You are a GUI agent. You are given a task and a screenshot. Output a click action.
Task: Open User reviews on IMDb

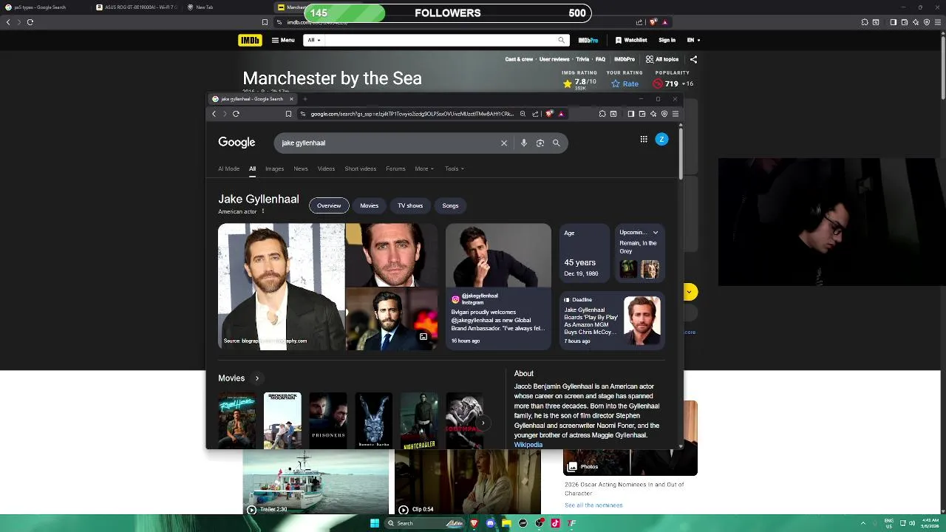point(554,59)
